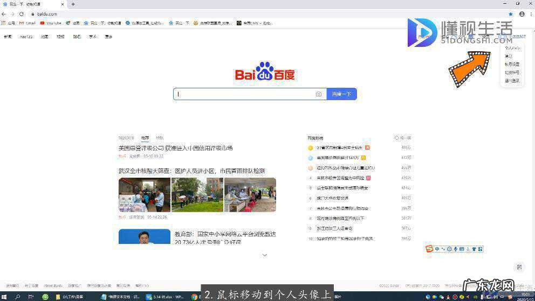
Task: Open the Sogou toolbar skin shirt icon
Action: [474, 249]
